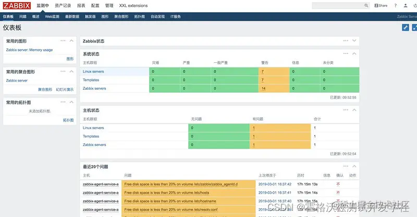Open options menu of Zabbix状态 widget
The image size is (417, 217).
[346, 41]
